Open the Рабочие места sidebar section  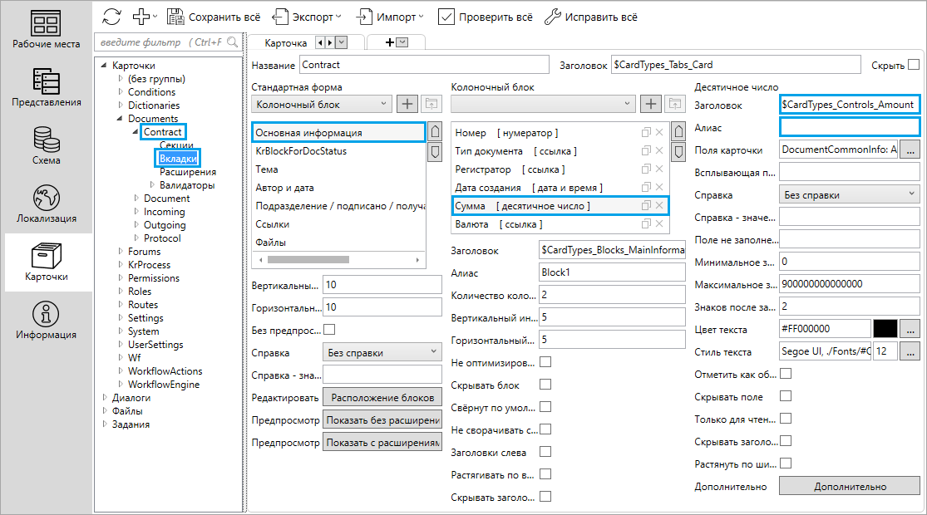click(x=47, y=31)
